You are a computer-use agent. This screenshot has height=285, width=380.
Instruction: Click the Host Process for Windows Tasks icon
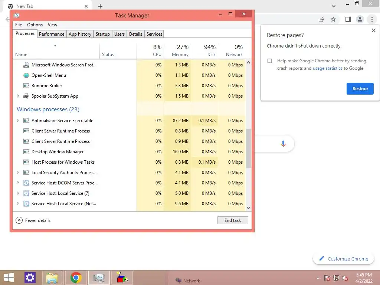click(x=26, y=162)
